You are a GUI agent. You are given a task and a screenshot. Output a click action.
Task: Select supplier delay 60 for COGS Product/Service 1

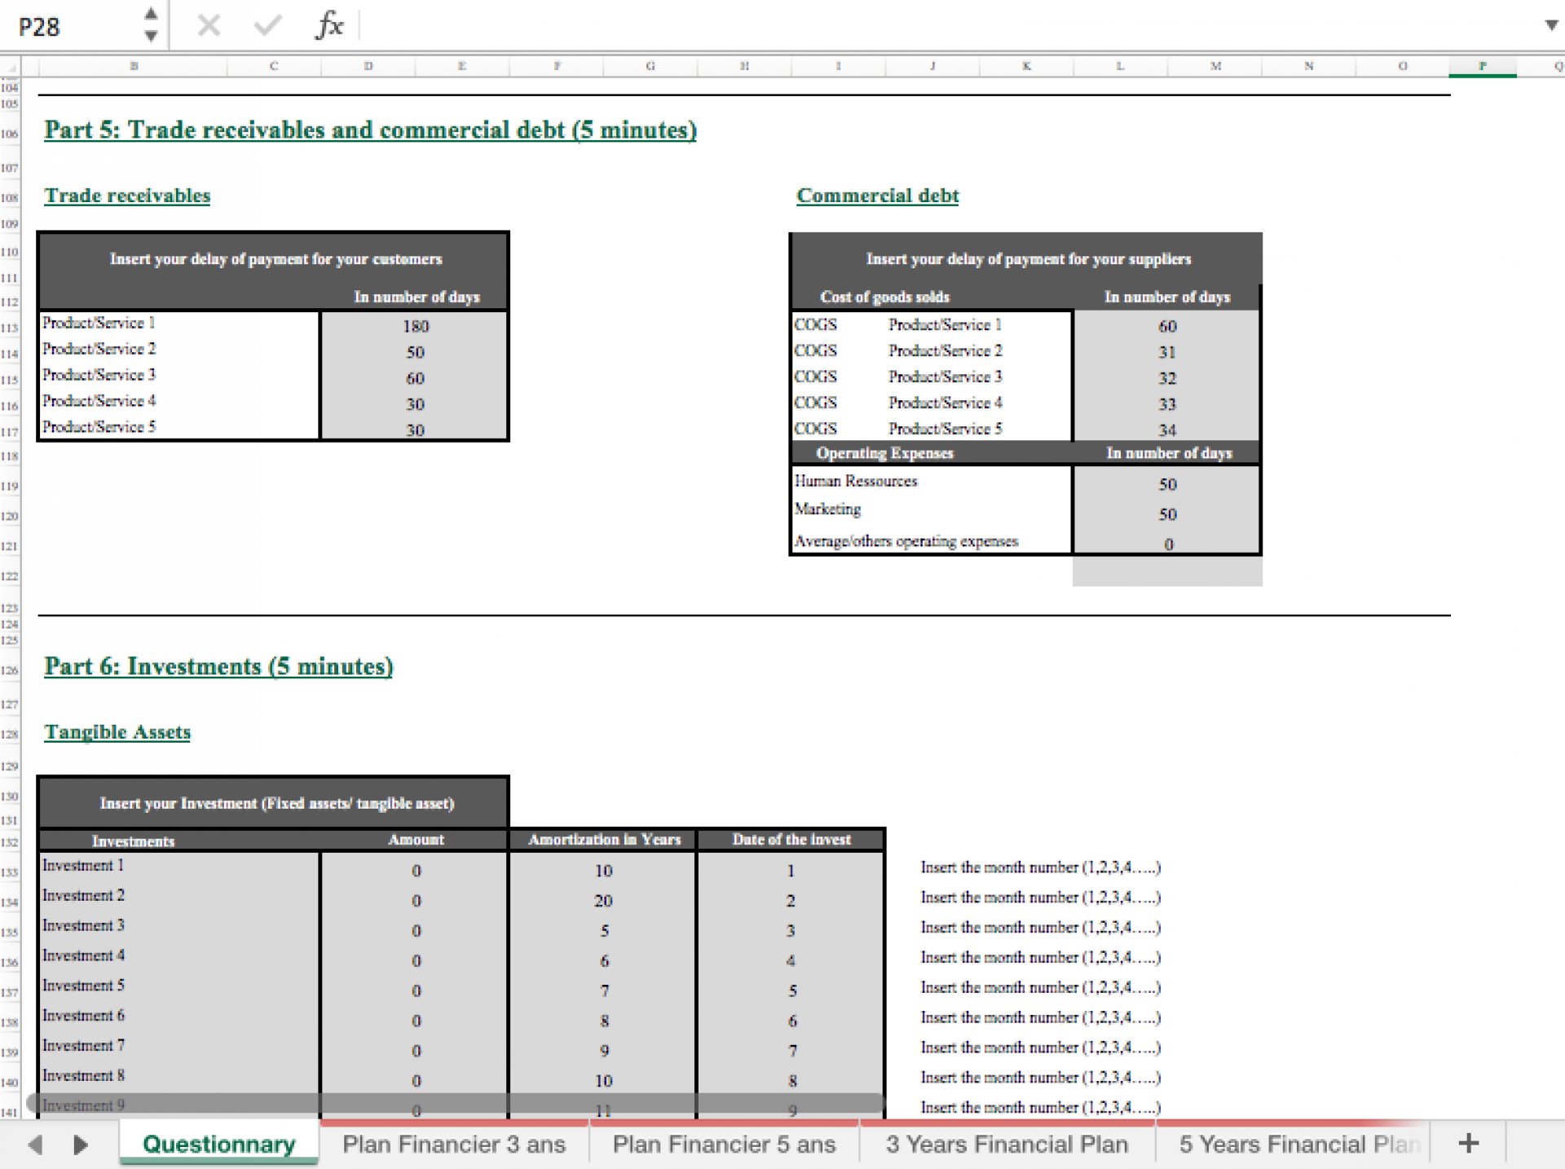pos(1167,325)
